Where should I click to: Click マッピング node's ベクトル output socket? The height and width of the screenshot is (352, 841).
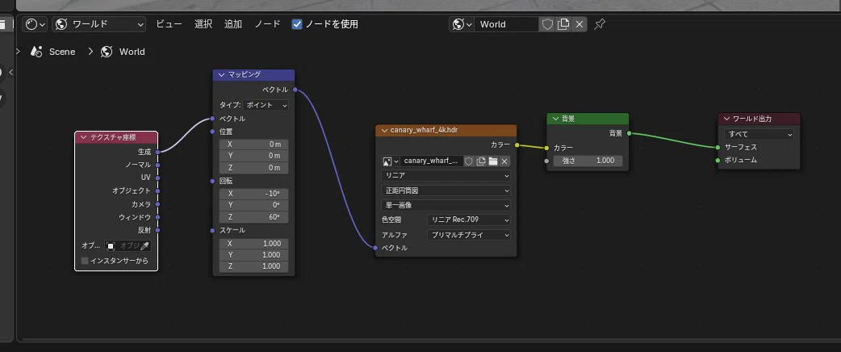coord(295,90)
